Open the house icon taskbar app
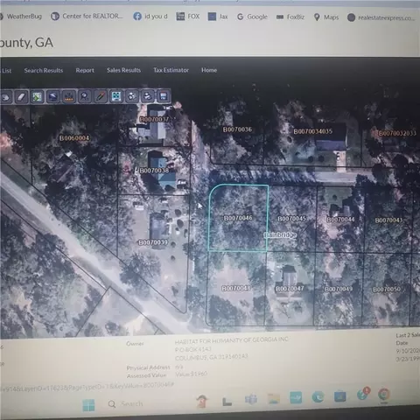 (202, 401)
